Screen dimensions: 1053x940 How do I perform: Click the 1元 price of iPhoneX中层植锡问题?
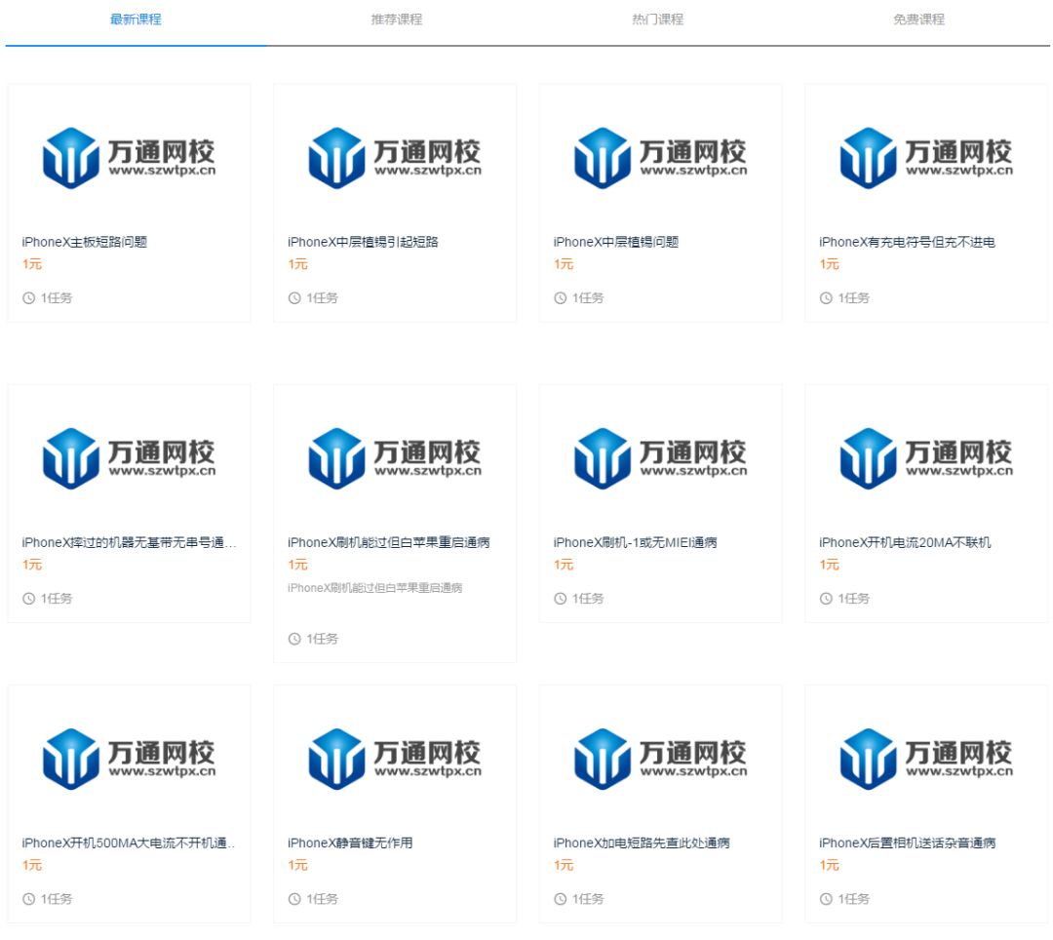(565, 264)
